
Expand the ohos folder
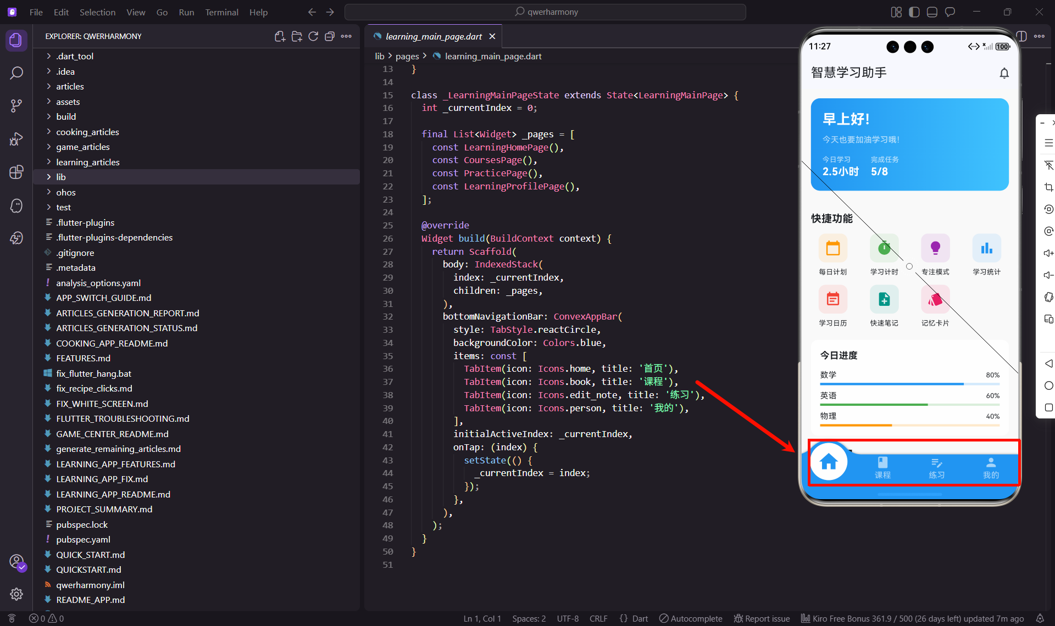66,192
